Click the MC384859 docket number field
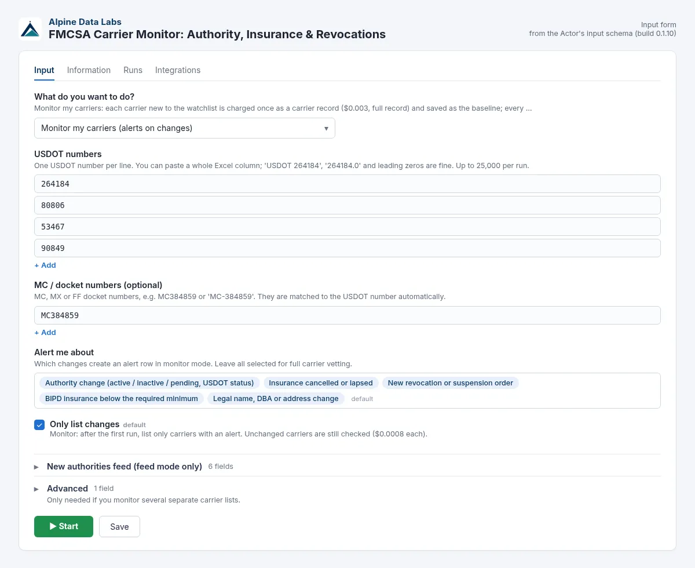Image resolution: width=695 pixels, height=568 pixels. (348, 315)
